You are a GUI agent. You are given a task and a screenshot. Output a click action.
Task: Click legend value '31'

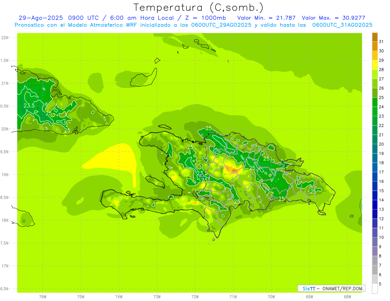pyautogui.click(x=382, y=42)
